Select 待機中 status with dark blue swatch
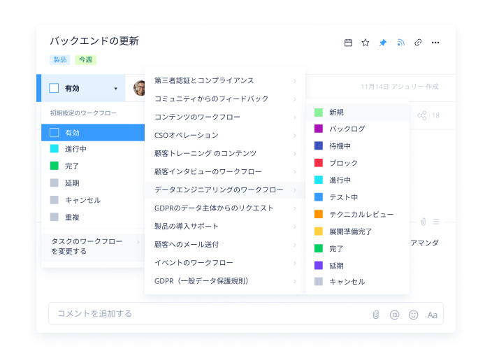Viewport: 492px width, 358px height. (x=357, y=145)
